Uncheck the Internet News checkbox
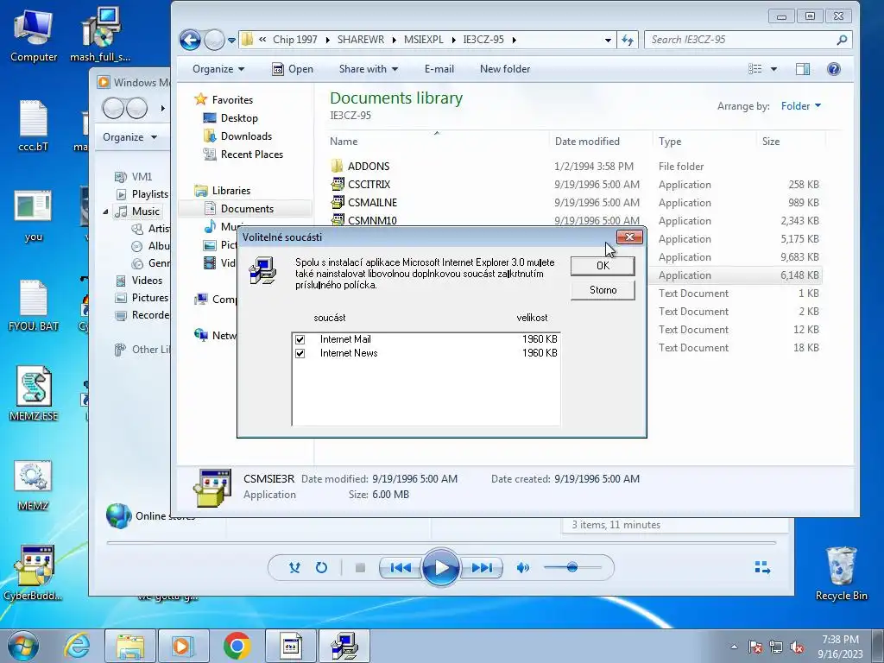 [300, 353]
